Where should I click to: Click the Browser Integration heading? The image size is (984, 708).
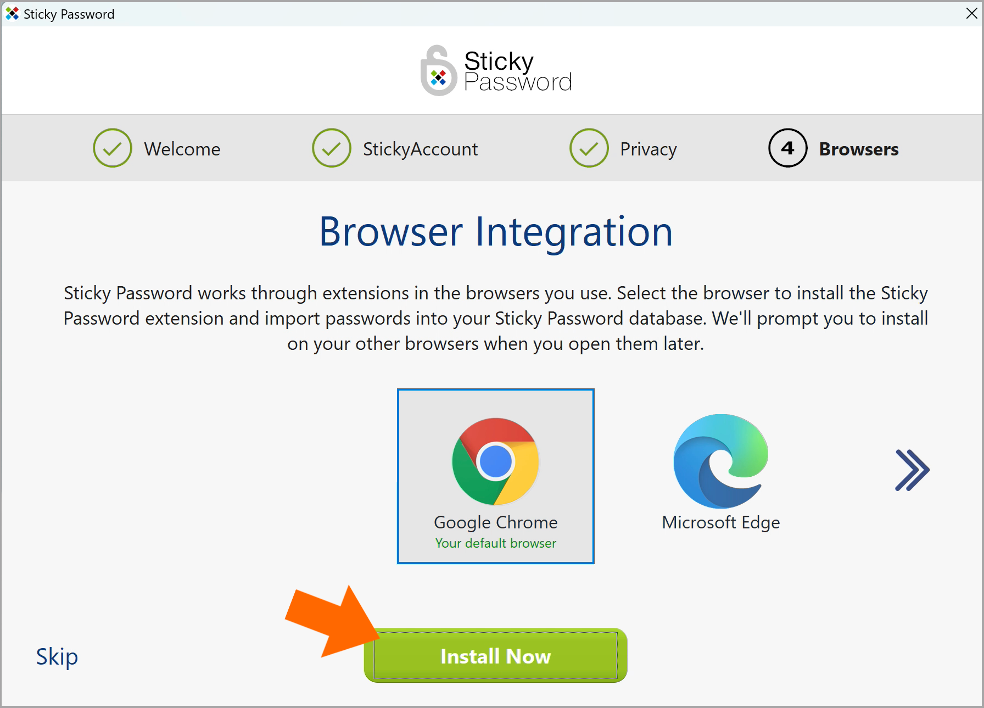coord(496,232)
